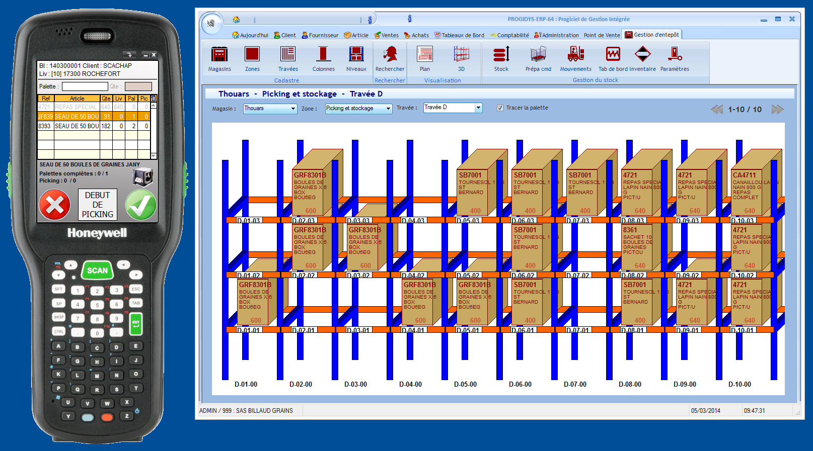Tap the green ENT key on handheld keypad
Viewport: 813px width, 451px height.
[136, 324]
